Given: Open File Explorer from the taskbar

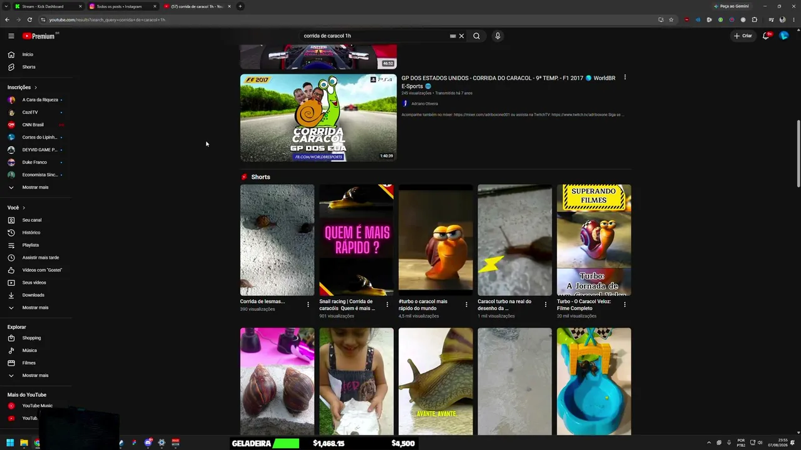Looking at the screenshot, I should point(24,443).
